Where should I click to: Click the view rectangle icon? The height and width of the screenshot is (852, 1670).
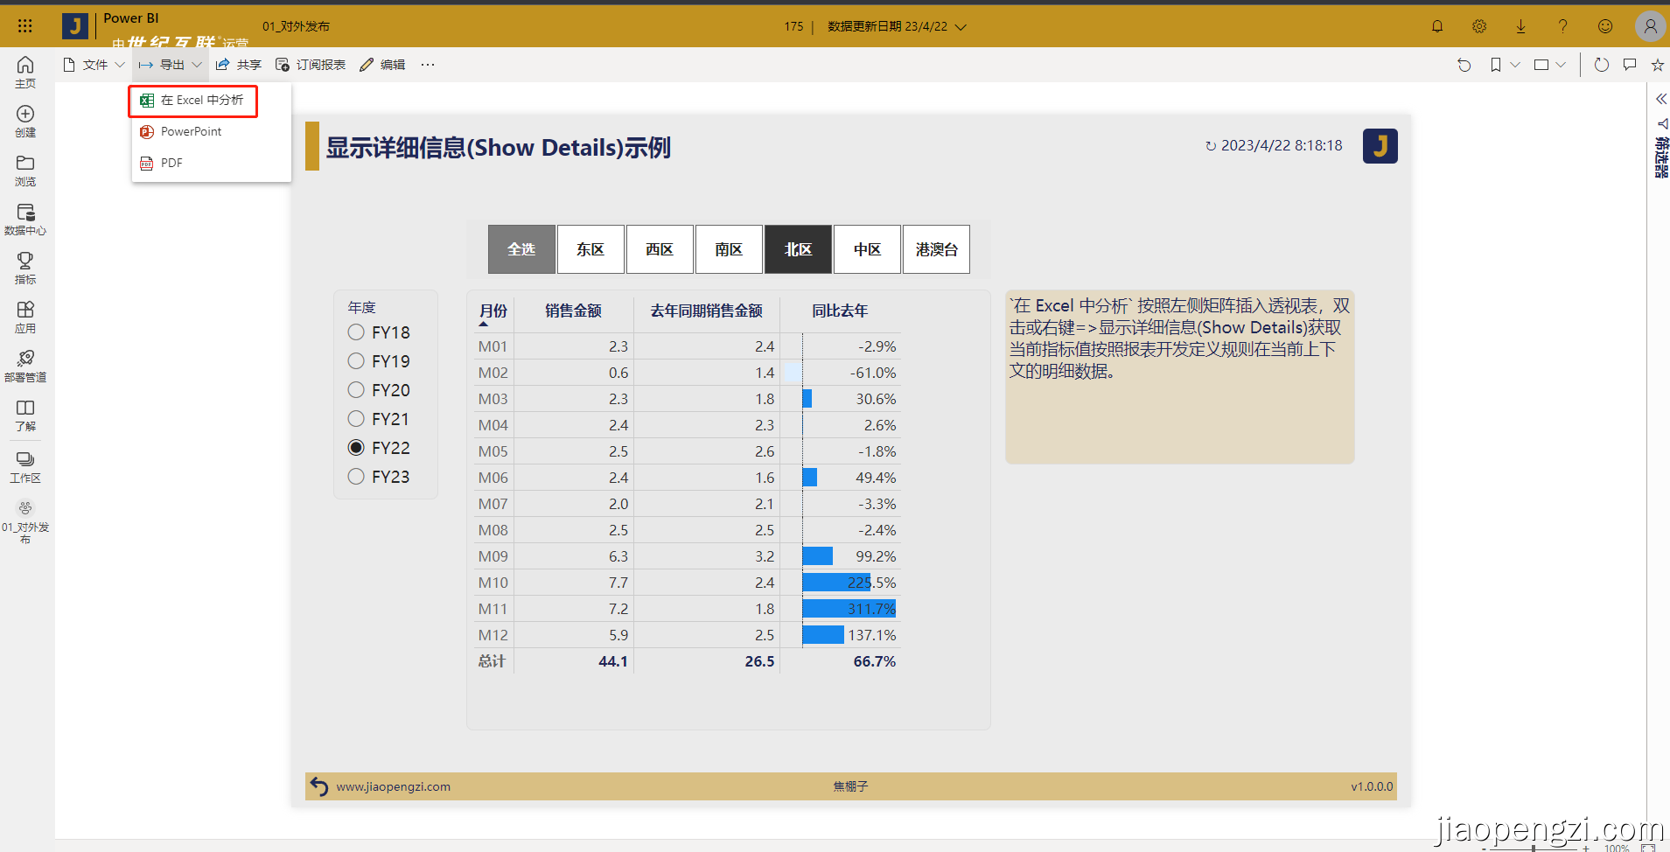click(x=1541, y=65)
